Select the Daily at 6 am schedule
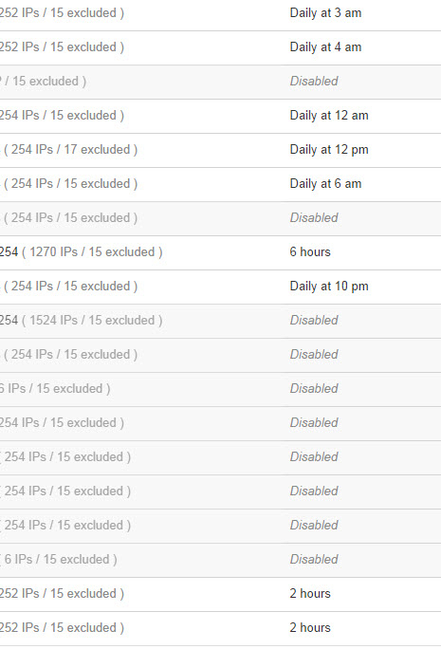This screenshot has width=441, height=649. (325, 184)
